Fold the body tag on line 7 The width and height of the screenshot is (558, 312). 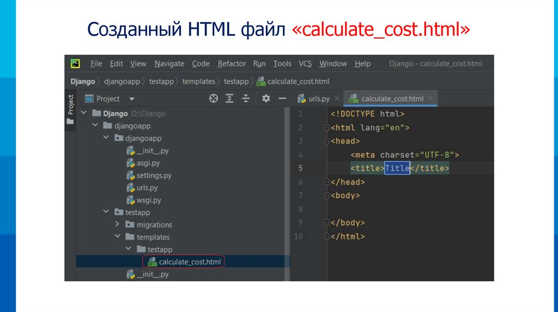point(327,196)
